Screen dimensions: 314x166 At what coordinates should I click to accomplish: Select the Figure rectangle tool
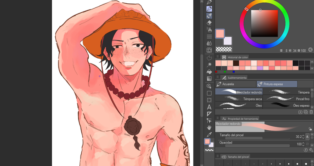click(x=209, y=93)
